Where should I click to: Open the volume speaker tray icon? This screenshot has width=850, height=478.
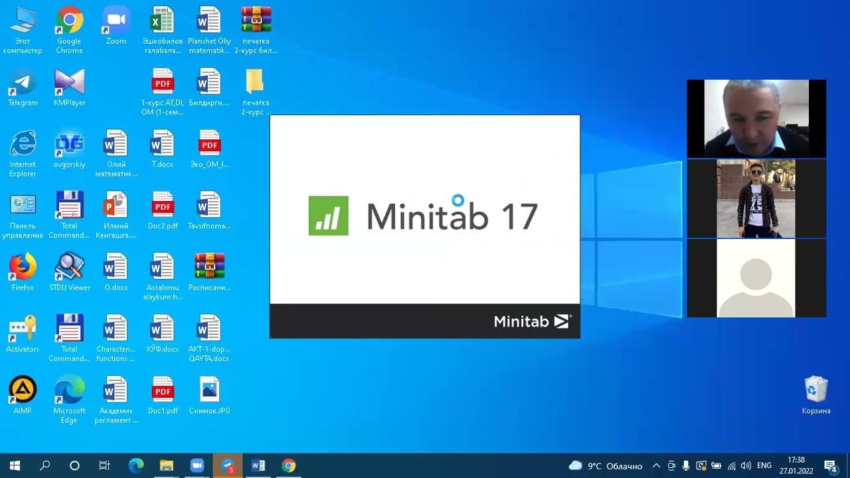[746, 465]
